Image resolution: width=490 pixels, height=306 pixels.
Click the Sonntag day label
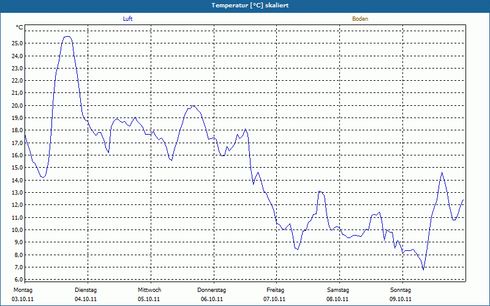[401, 290]
